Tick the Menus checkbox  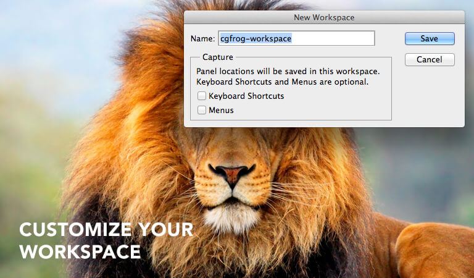click(202, 110)
